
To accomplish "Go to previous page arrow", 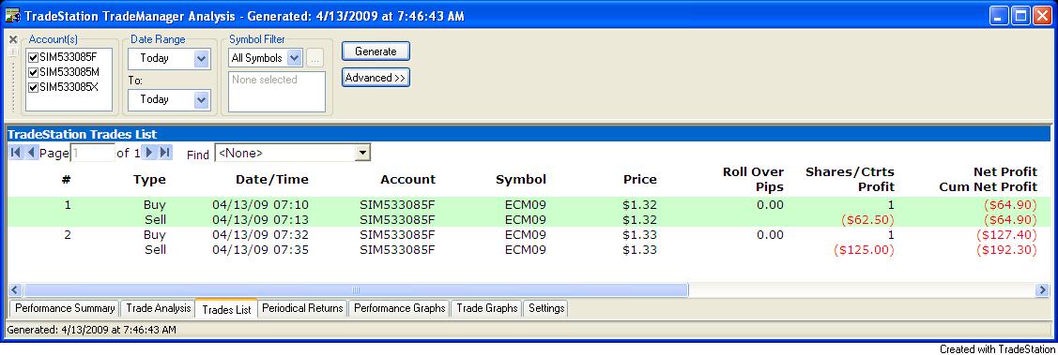I will pos(30,153).
